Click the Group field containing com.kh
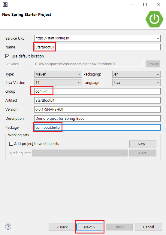Viewport: 166px width, 235px height. point(97,91)
